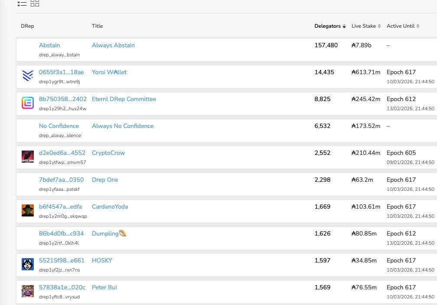Select the drep1y29h2...hus24w ID text
Image resolution: width=437 pixels, height=305 pixels.
pos(63,109)
